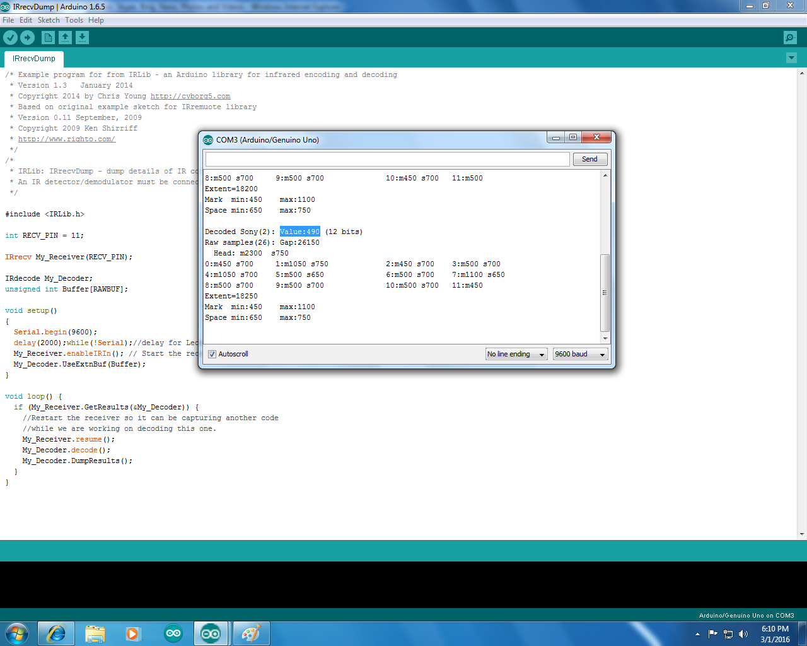The height and width of the screenshot is (646, 807).
Task: Click the Verify sketch checkmark icon
Action: pos(10,38)
